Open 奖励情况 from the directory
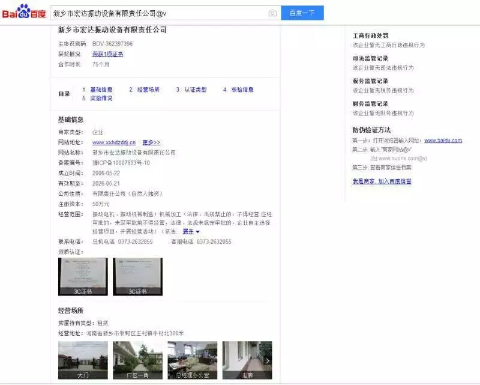The image size is (480, 385). (101, 98)
